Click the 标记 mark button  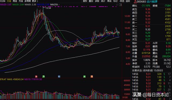pyautogui.click(x=115, y=1)
